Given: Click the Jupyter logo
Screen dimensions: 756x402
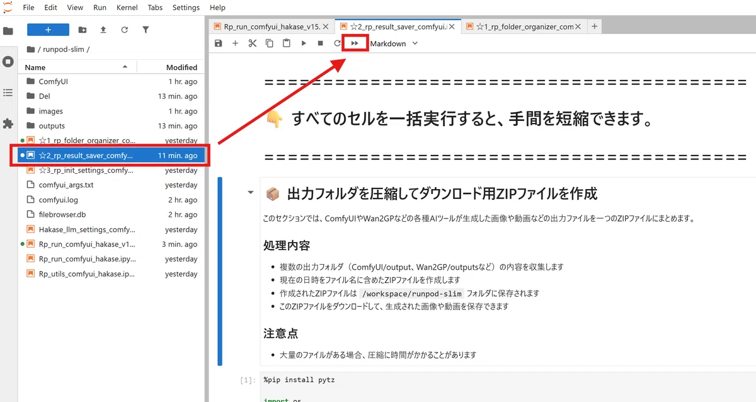Looking at the screenshot, I should click(8, 8).
